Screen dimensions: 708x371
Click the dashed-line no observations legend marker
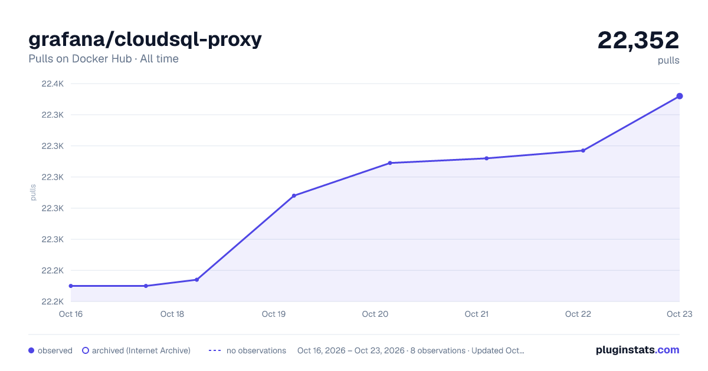coord(215,350)
